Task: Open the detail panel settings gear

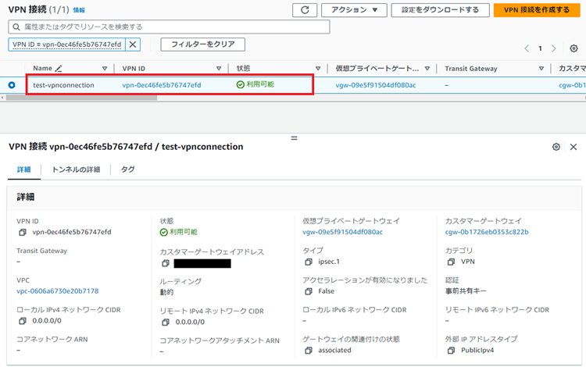Action: [556, 147]
